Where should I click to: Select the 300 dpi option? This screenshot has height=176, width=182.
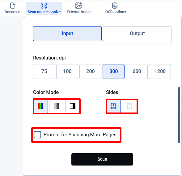(x=113, y=72)
